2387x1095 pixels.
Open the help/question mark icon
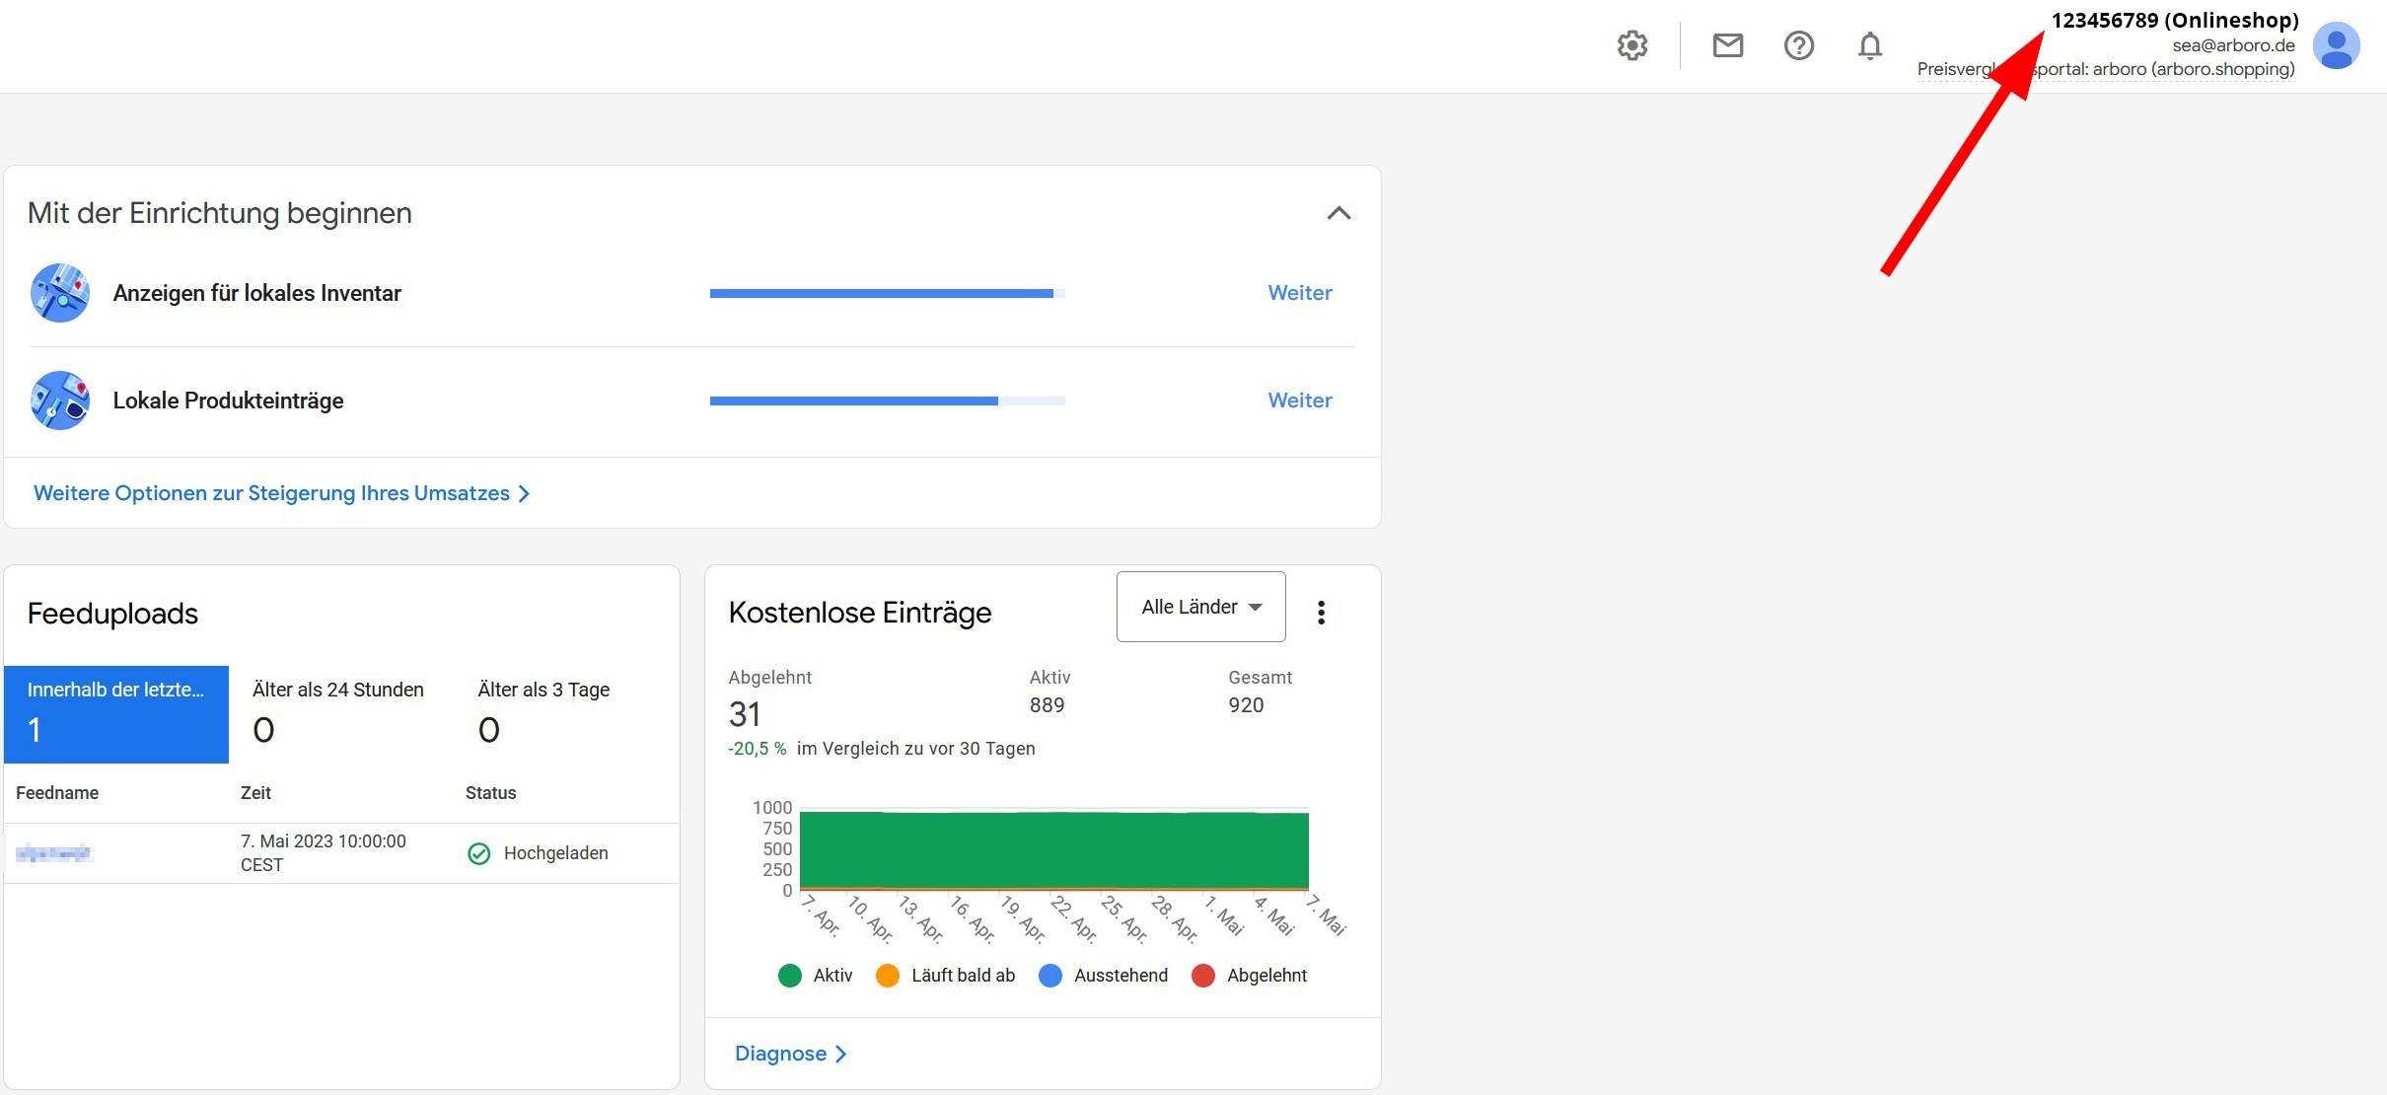click(1798, 45)
